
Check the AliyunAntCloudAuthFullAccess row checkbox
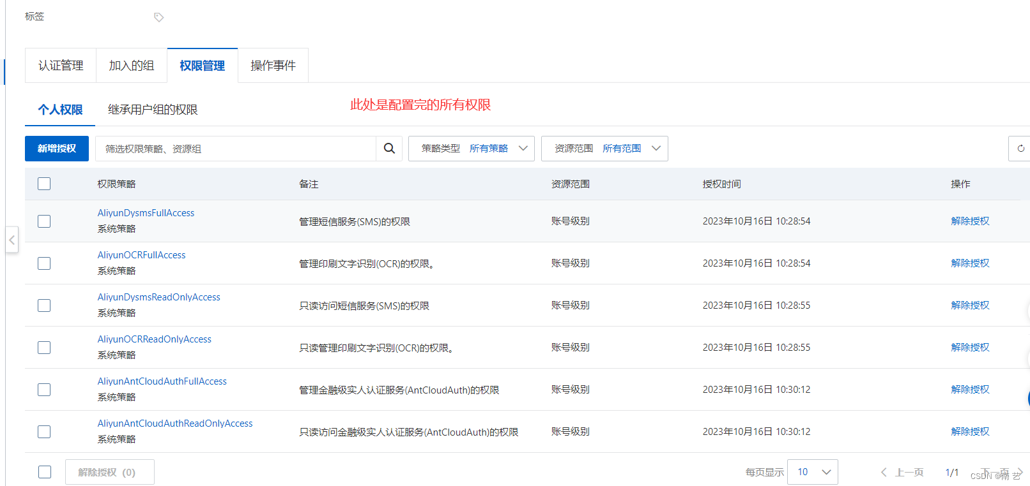pyautogui.click(x=44, y=390)
